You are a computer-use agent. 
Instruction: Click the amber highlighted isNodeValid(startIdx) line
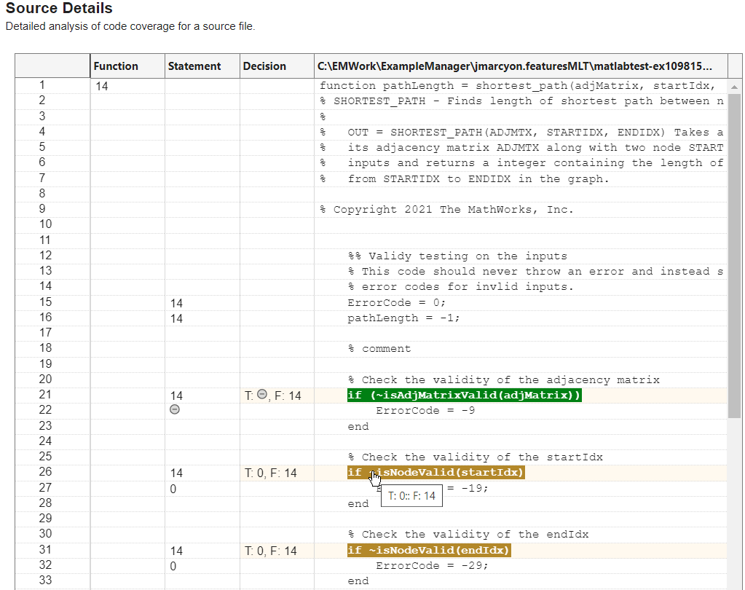[435, 472]
